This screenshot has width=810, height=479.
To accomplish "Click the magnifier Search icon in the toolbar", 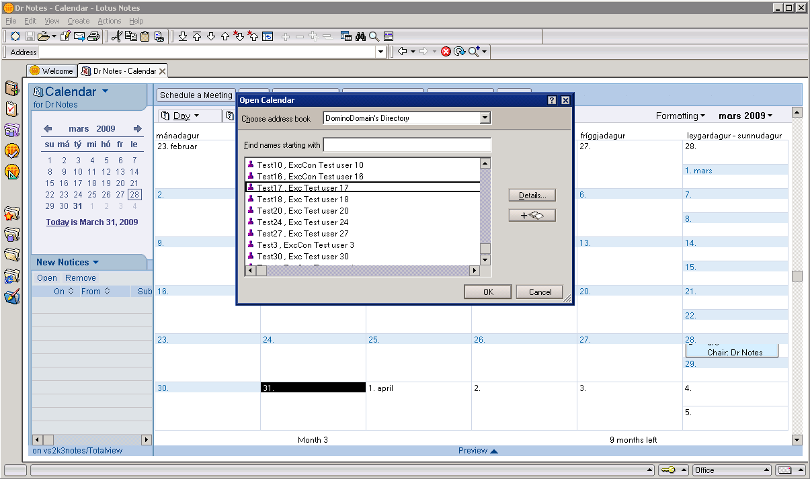I will (374, 36).
